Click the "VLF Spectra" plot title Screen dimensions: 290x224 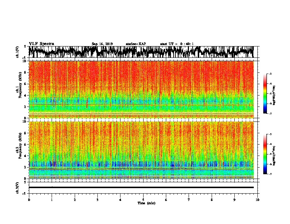[x=41, y=44]
